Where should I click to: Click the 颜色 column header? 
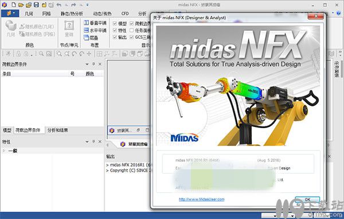point(90,74)
